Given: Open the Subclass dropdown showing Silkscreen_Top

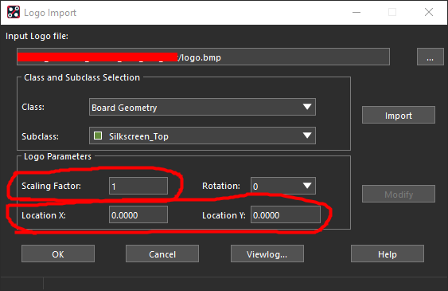Looking at the screenshot, I should click(202, 136).
